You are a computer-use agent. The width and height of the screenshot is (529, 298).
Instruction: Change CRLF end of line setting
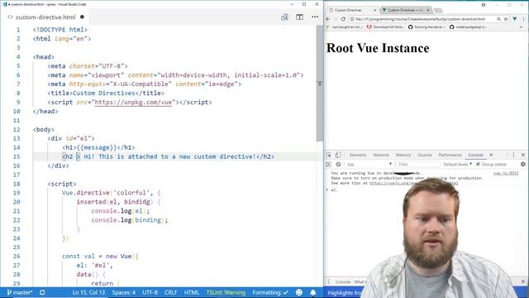pos(171,292)
